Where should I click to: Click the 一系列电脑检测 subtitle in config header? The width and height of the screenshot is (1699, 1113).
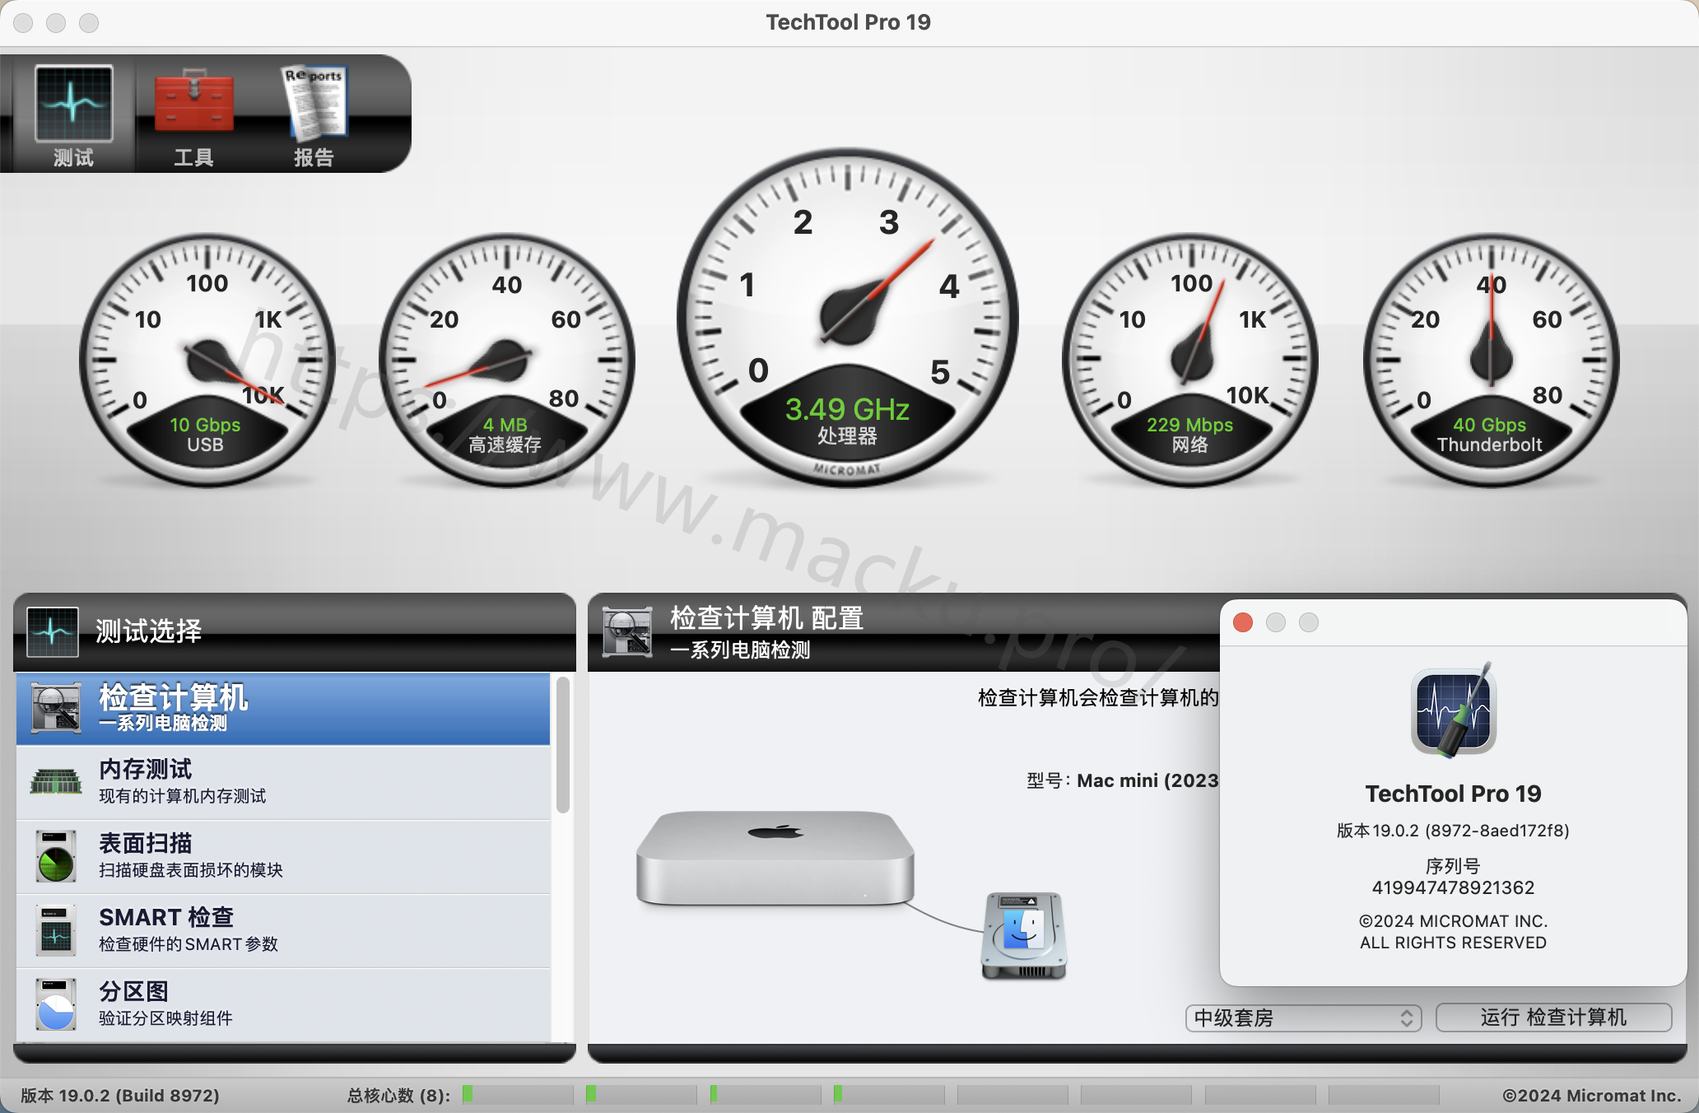[740, 650]
